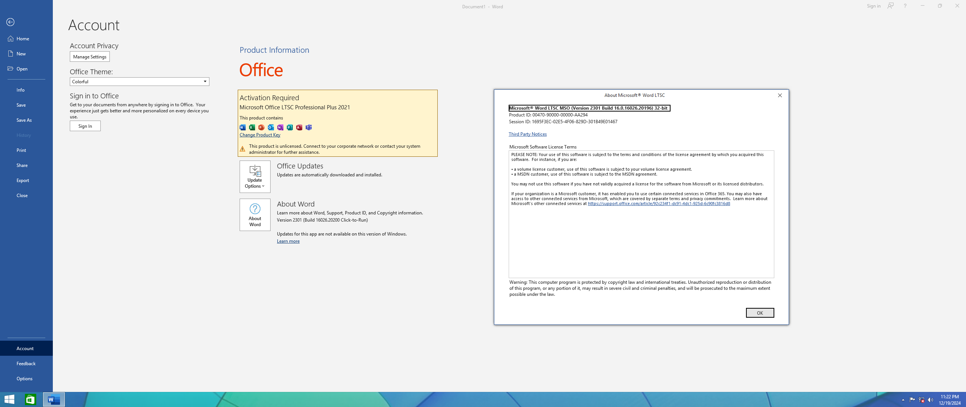The image size is (966, 407).
Task: Click the Product ID text line
Action: click(x=548, y=115)
